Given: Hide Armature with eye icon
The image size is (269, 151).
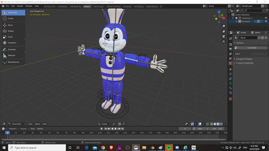Looking at the screenshot, I should coord(266,21).
